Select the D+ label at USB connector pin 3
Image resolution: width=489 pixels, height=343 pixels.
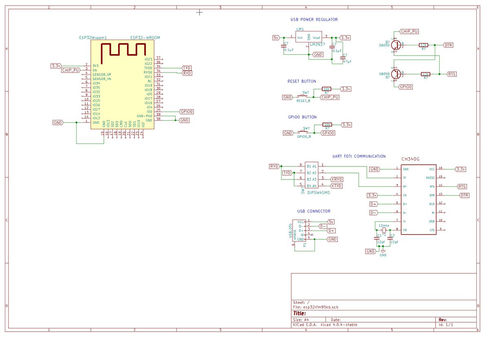click(x=331, y=230)
